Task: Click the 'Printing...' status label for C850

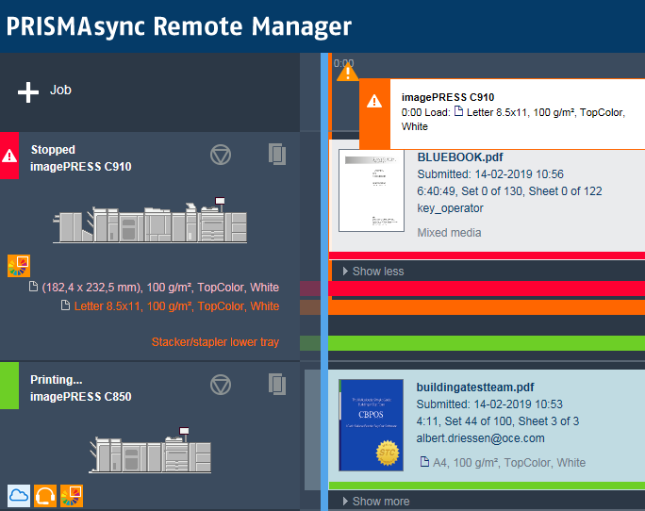Action: point(57,379)
